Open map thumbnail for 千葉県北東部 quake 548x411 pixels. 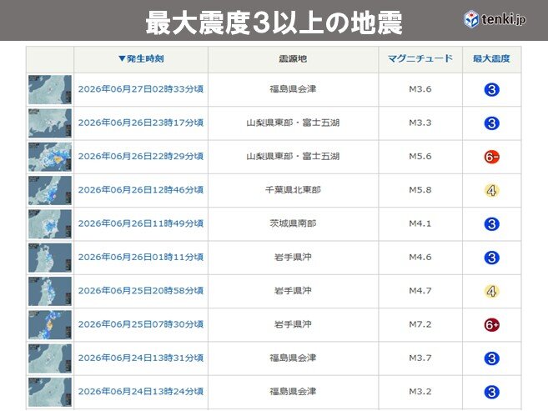tap(50, 190)
